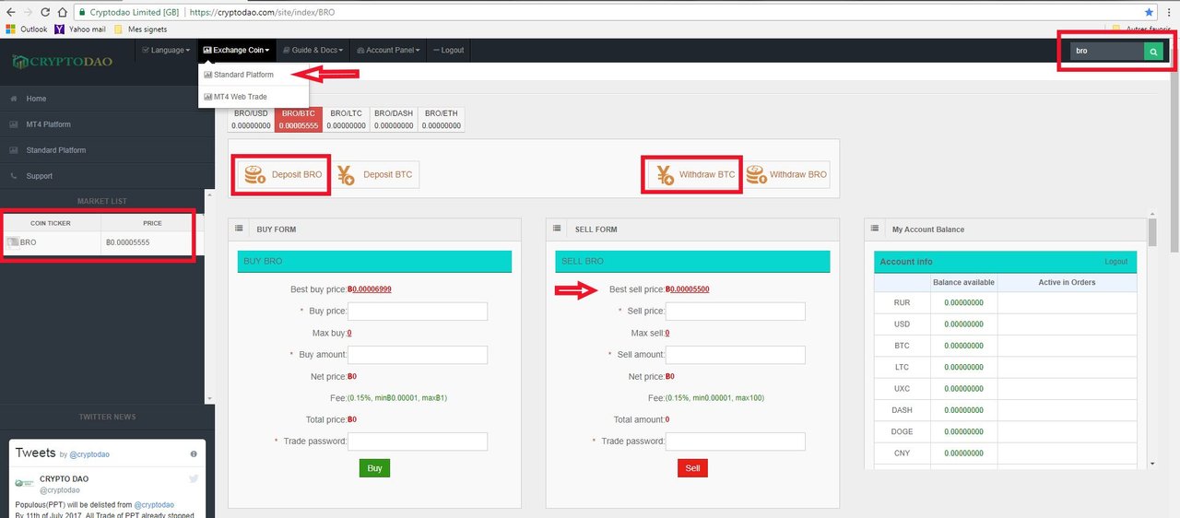Click Logout in top navigation

coord(449,50)
